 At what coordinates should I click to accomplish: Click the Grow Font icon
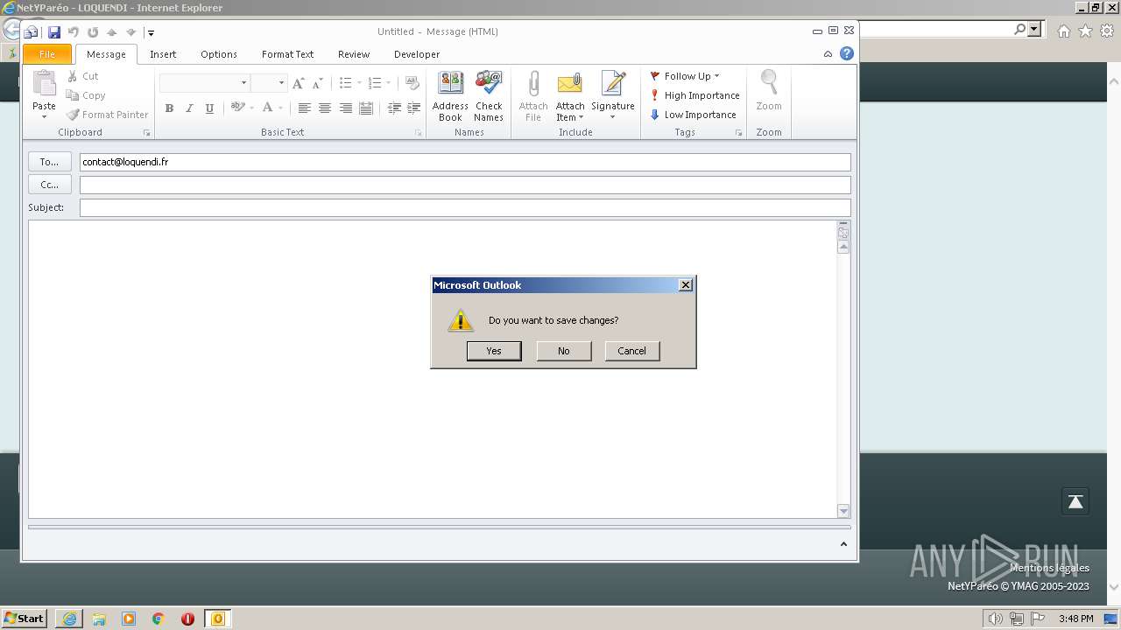click(299, 83)
